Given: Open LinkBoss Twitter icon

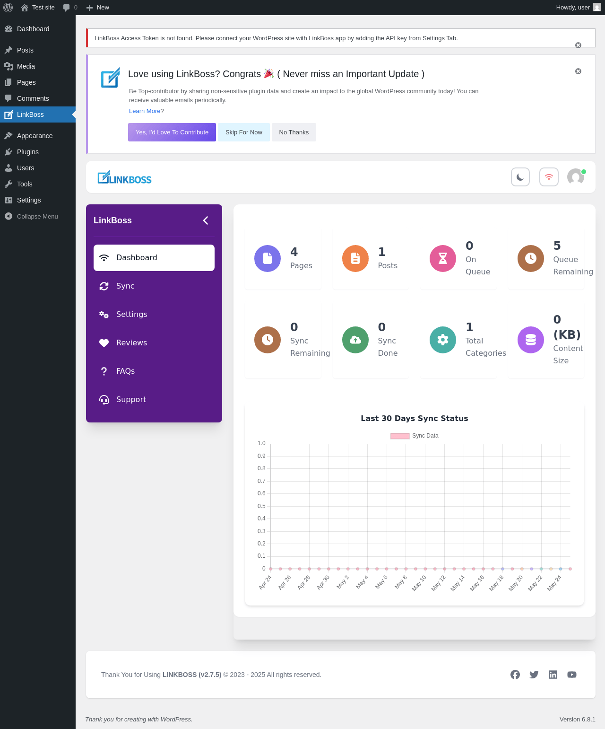Looking at the screenshot, I should click(x=534, y=675).
